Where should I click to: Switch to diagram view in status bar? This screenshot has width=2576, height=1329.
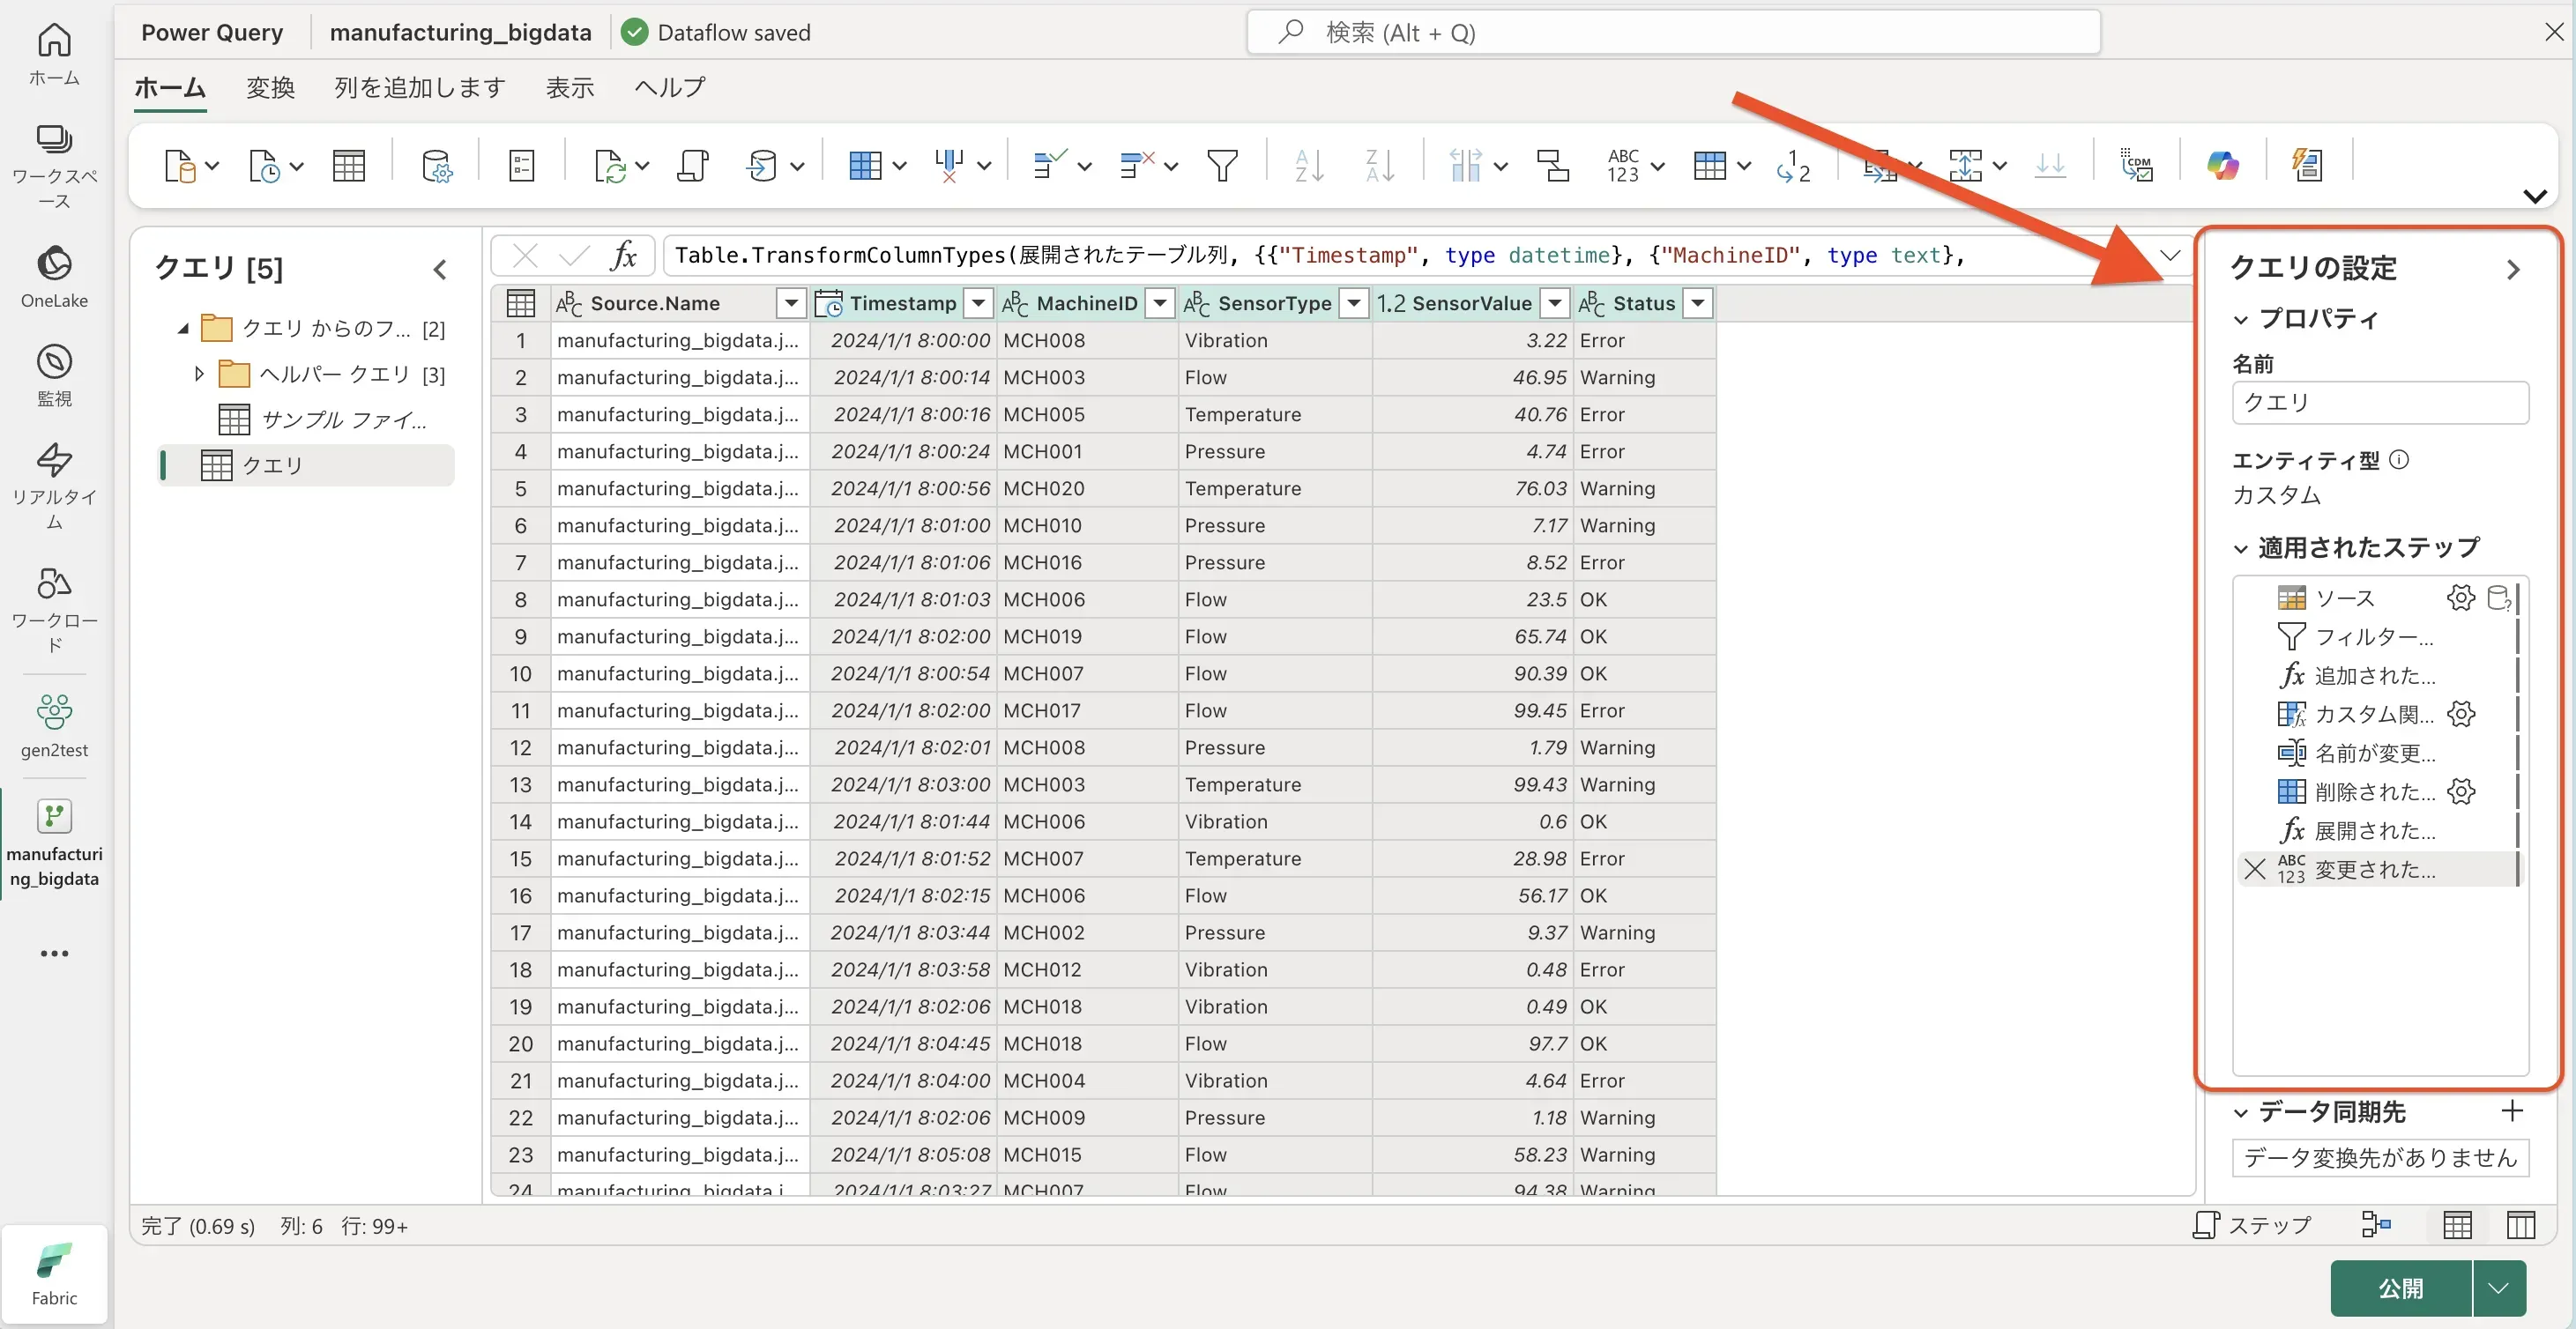[x=2376, y=1224]
